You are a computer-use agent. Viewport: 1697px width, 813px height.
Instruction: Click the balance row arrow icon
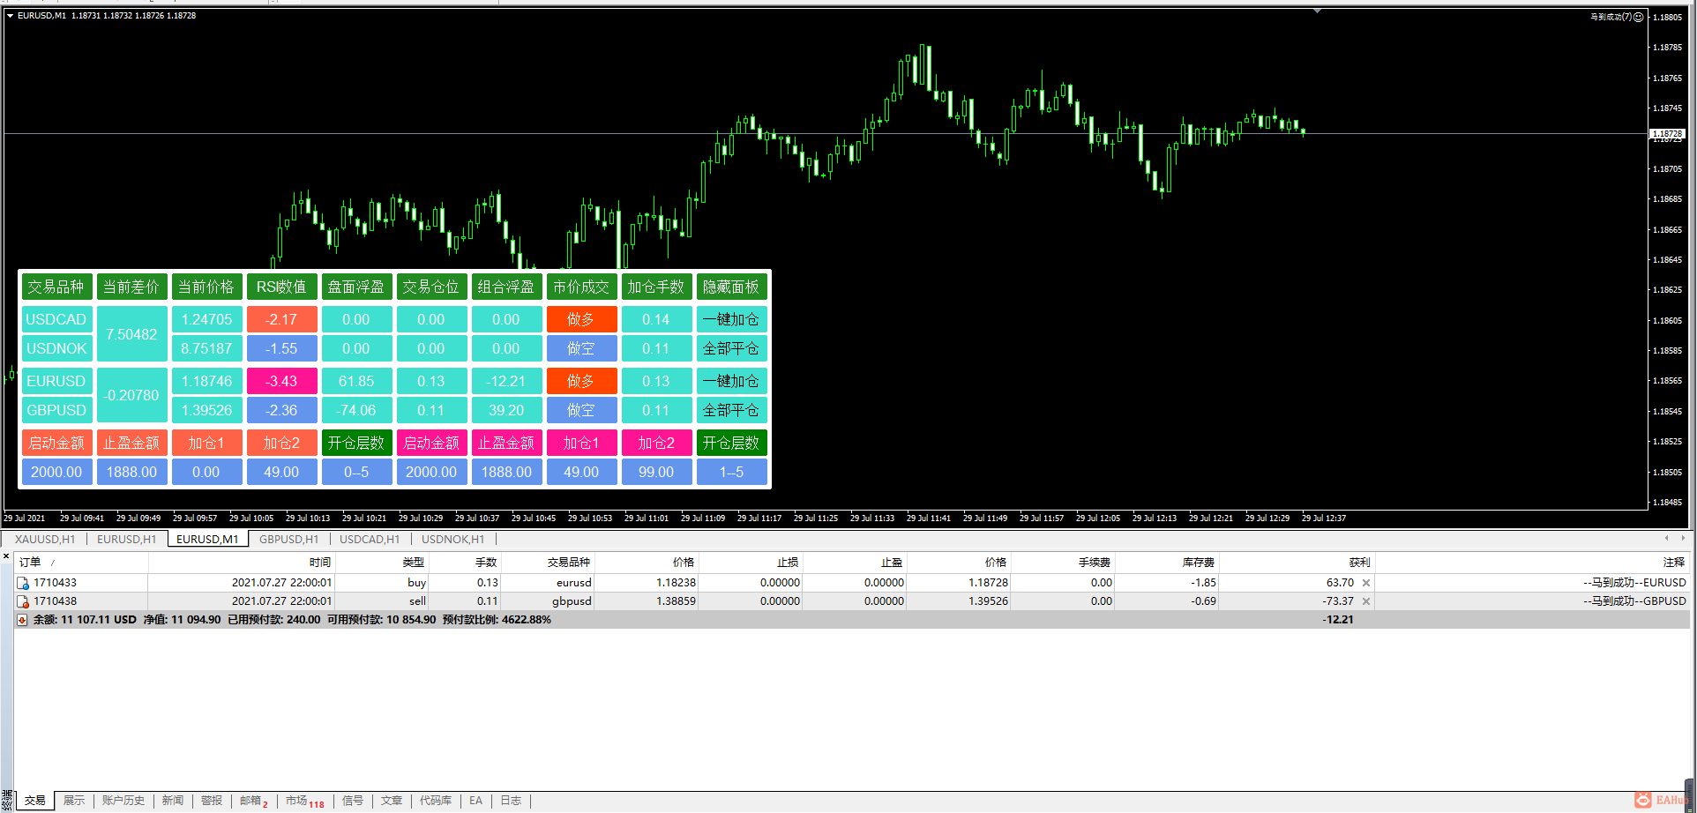click(22, 620)
